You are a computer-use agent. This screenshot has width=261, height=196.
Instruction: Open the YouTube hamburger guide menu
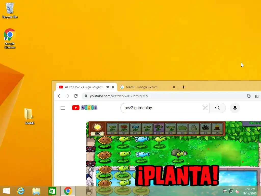[x=63, y=108]
